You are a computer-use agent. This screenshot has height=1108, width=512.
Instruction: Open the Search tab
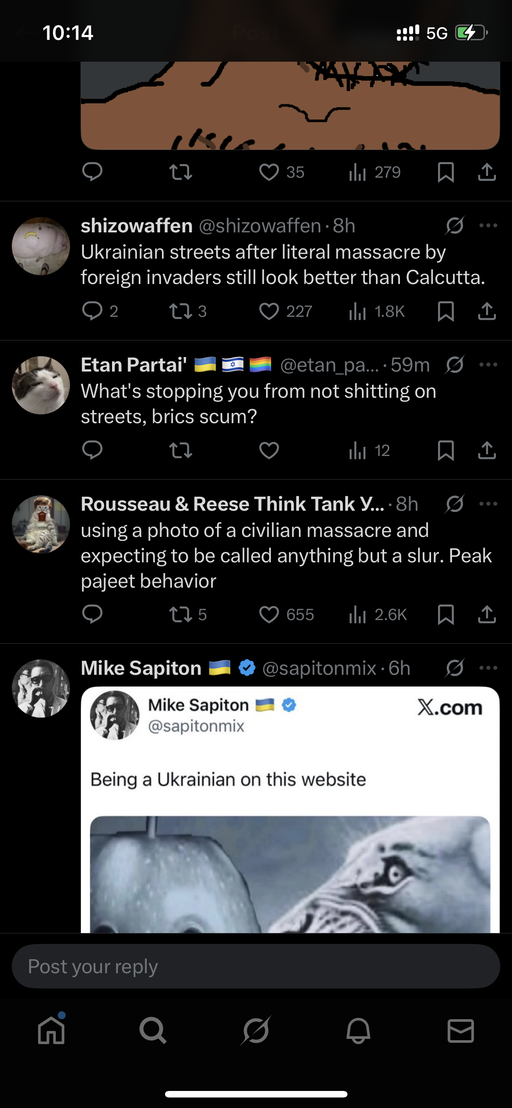coord(153,1031)
